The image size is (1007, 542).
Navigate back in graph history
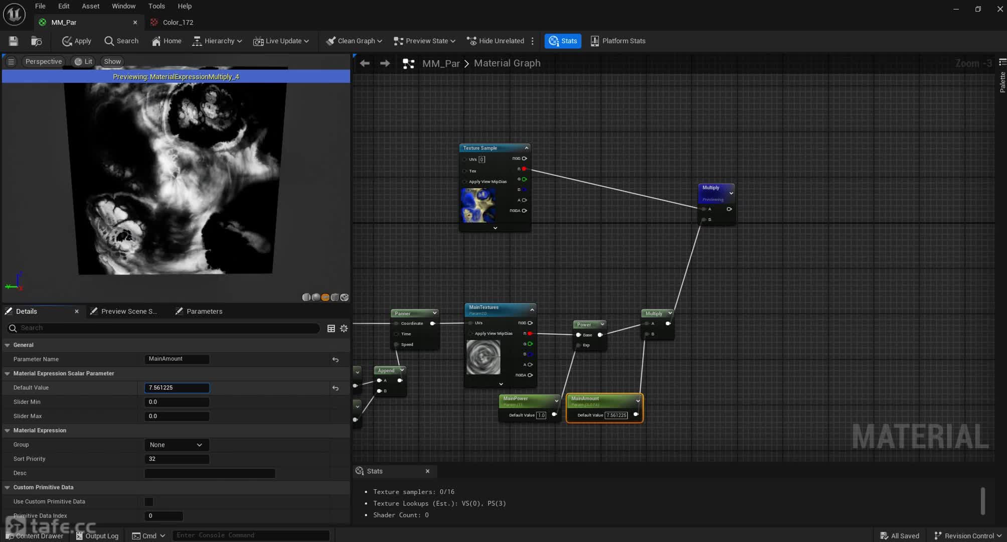tap(365, 63)
